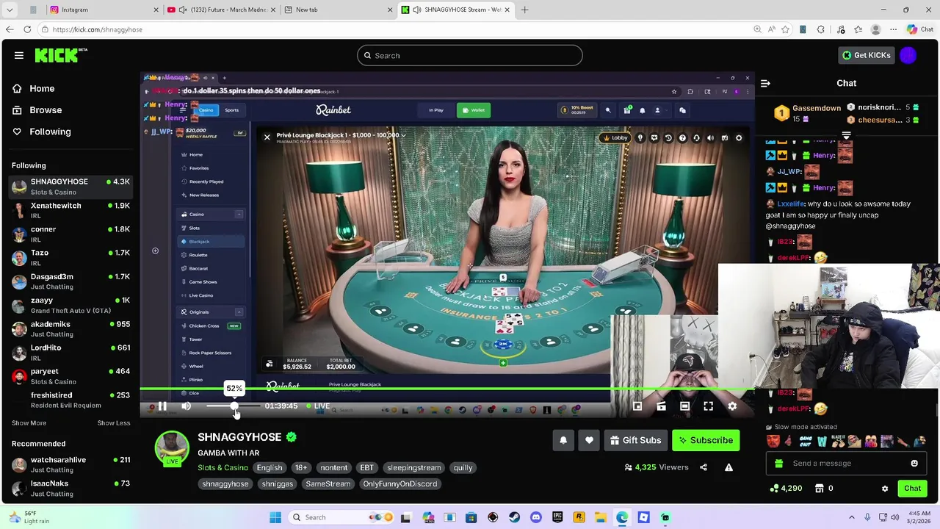Viewport: 940px width, 529px height.
Task: Open zaayyy's Grand Theft Auto stream
Action: tap(70, 305)
